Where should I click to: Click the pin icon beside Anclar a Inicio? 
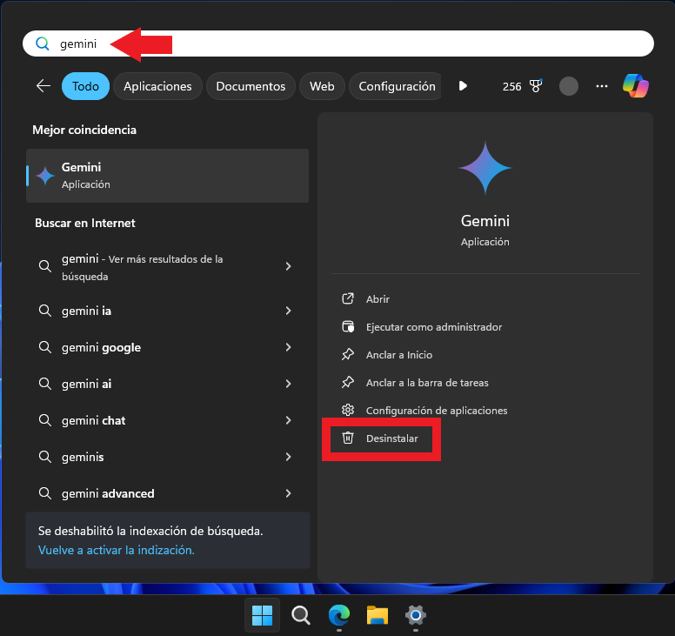tap(348, 354)
